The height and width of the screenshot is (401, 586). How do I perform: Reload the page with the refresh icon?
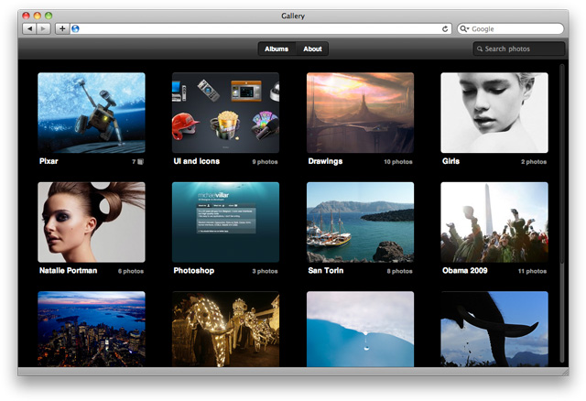[x=445, y=28]
